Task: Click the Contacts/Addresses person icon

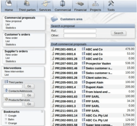Action: [6, 90]
